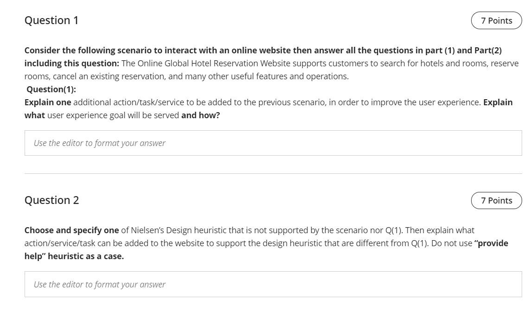
Task: Click the bold "Choose and specify one" text
Action: [x=71, y=230]
